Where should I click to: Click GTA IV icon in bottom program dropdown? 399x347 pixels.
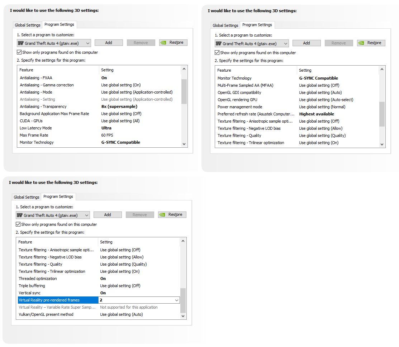(x=20, y=215)
